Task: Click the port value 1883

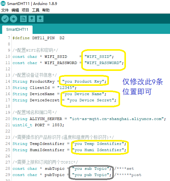Action: pyautogui.click(x=57, y=125)
